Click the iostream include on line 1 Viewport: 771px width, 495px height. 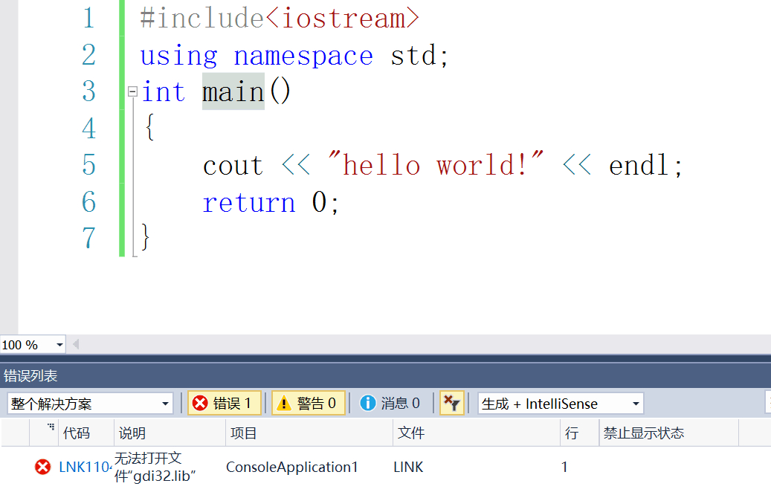tap(342, 18)
